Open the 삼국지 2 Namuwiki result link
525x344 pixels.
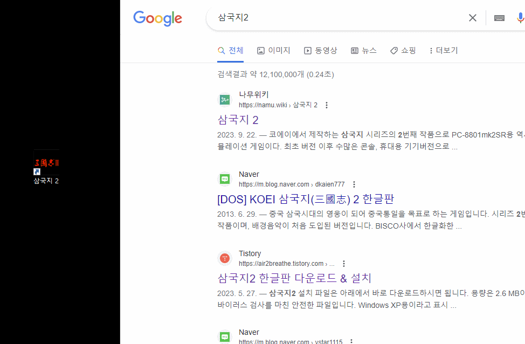pyautogui.click(x=238, y=119)
